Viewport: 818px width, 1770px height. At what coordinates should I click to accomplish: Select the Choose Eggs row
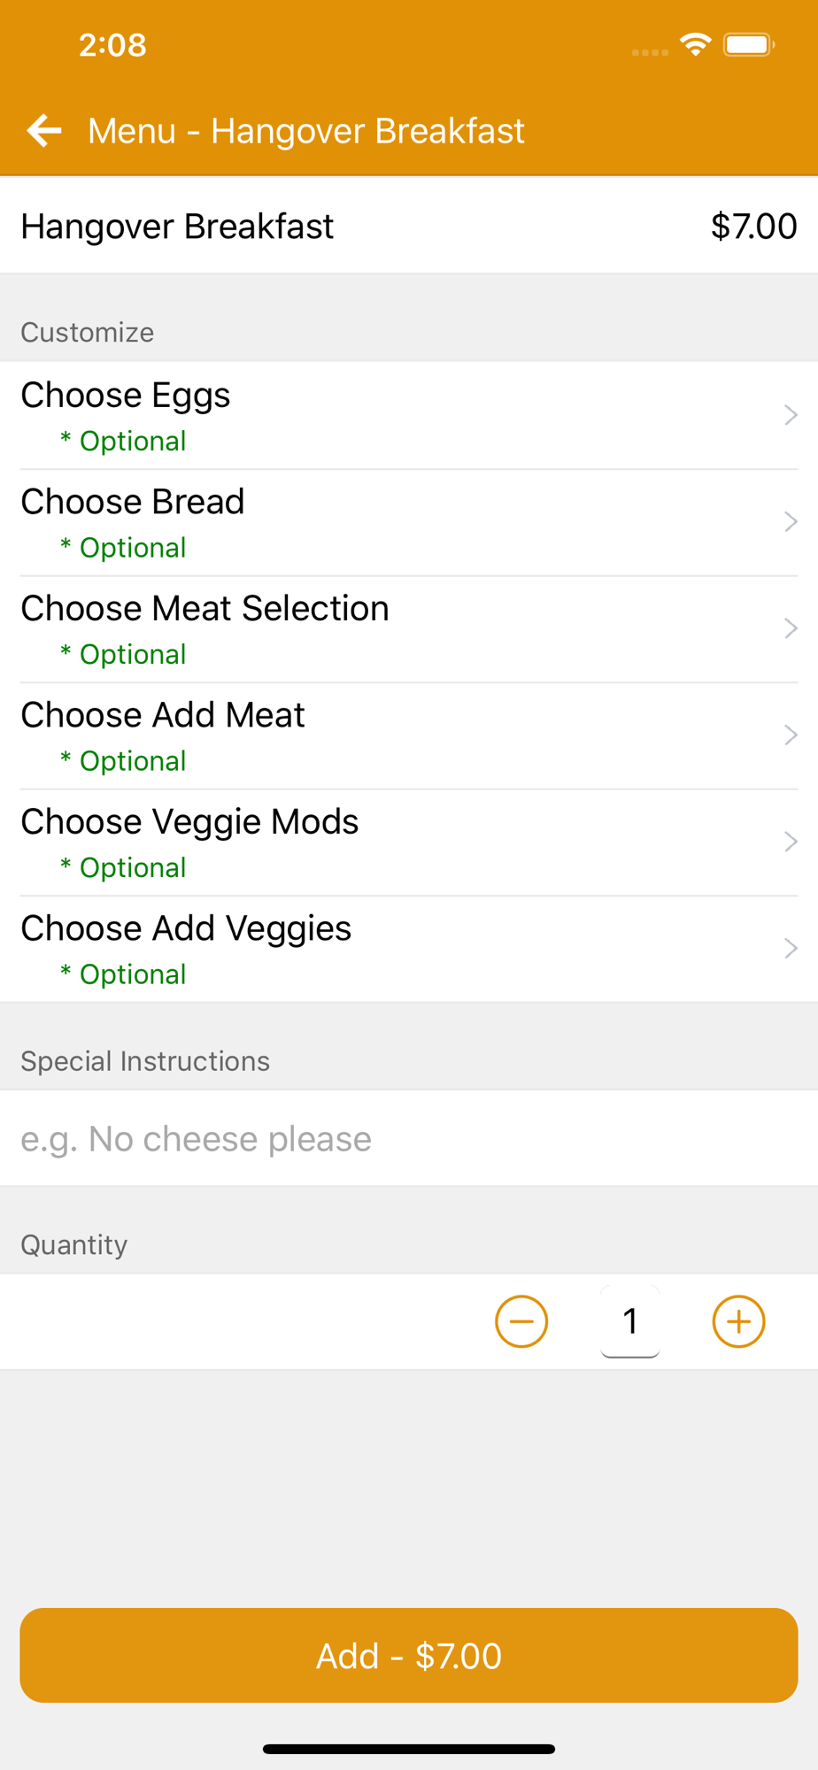pyautogui.click(x=409, y=416)
